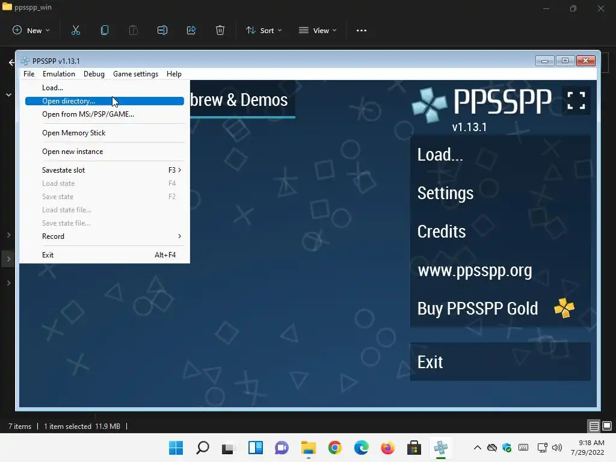Open the Credits screen

click(500, 232)
